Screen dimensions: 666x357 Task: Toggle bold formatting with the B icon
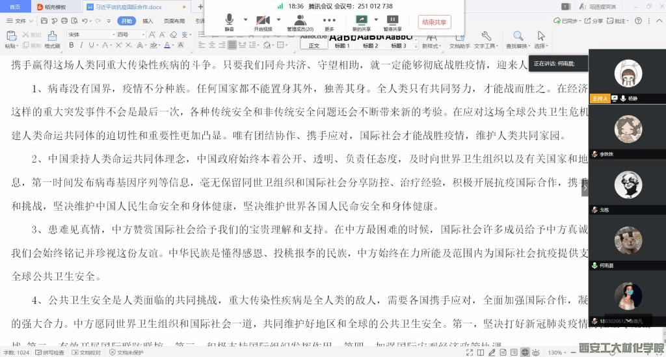point(71,45)
